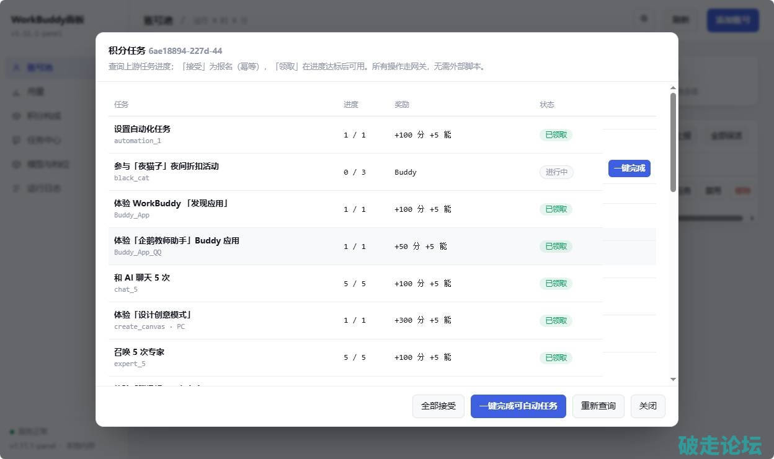The height and width of the screenshot is (459, 774).
Task: Click the 已领取 badge for expert_5 task
Action: (x=556, y=358)
